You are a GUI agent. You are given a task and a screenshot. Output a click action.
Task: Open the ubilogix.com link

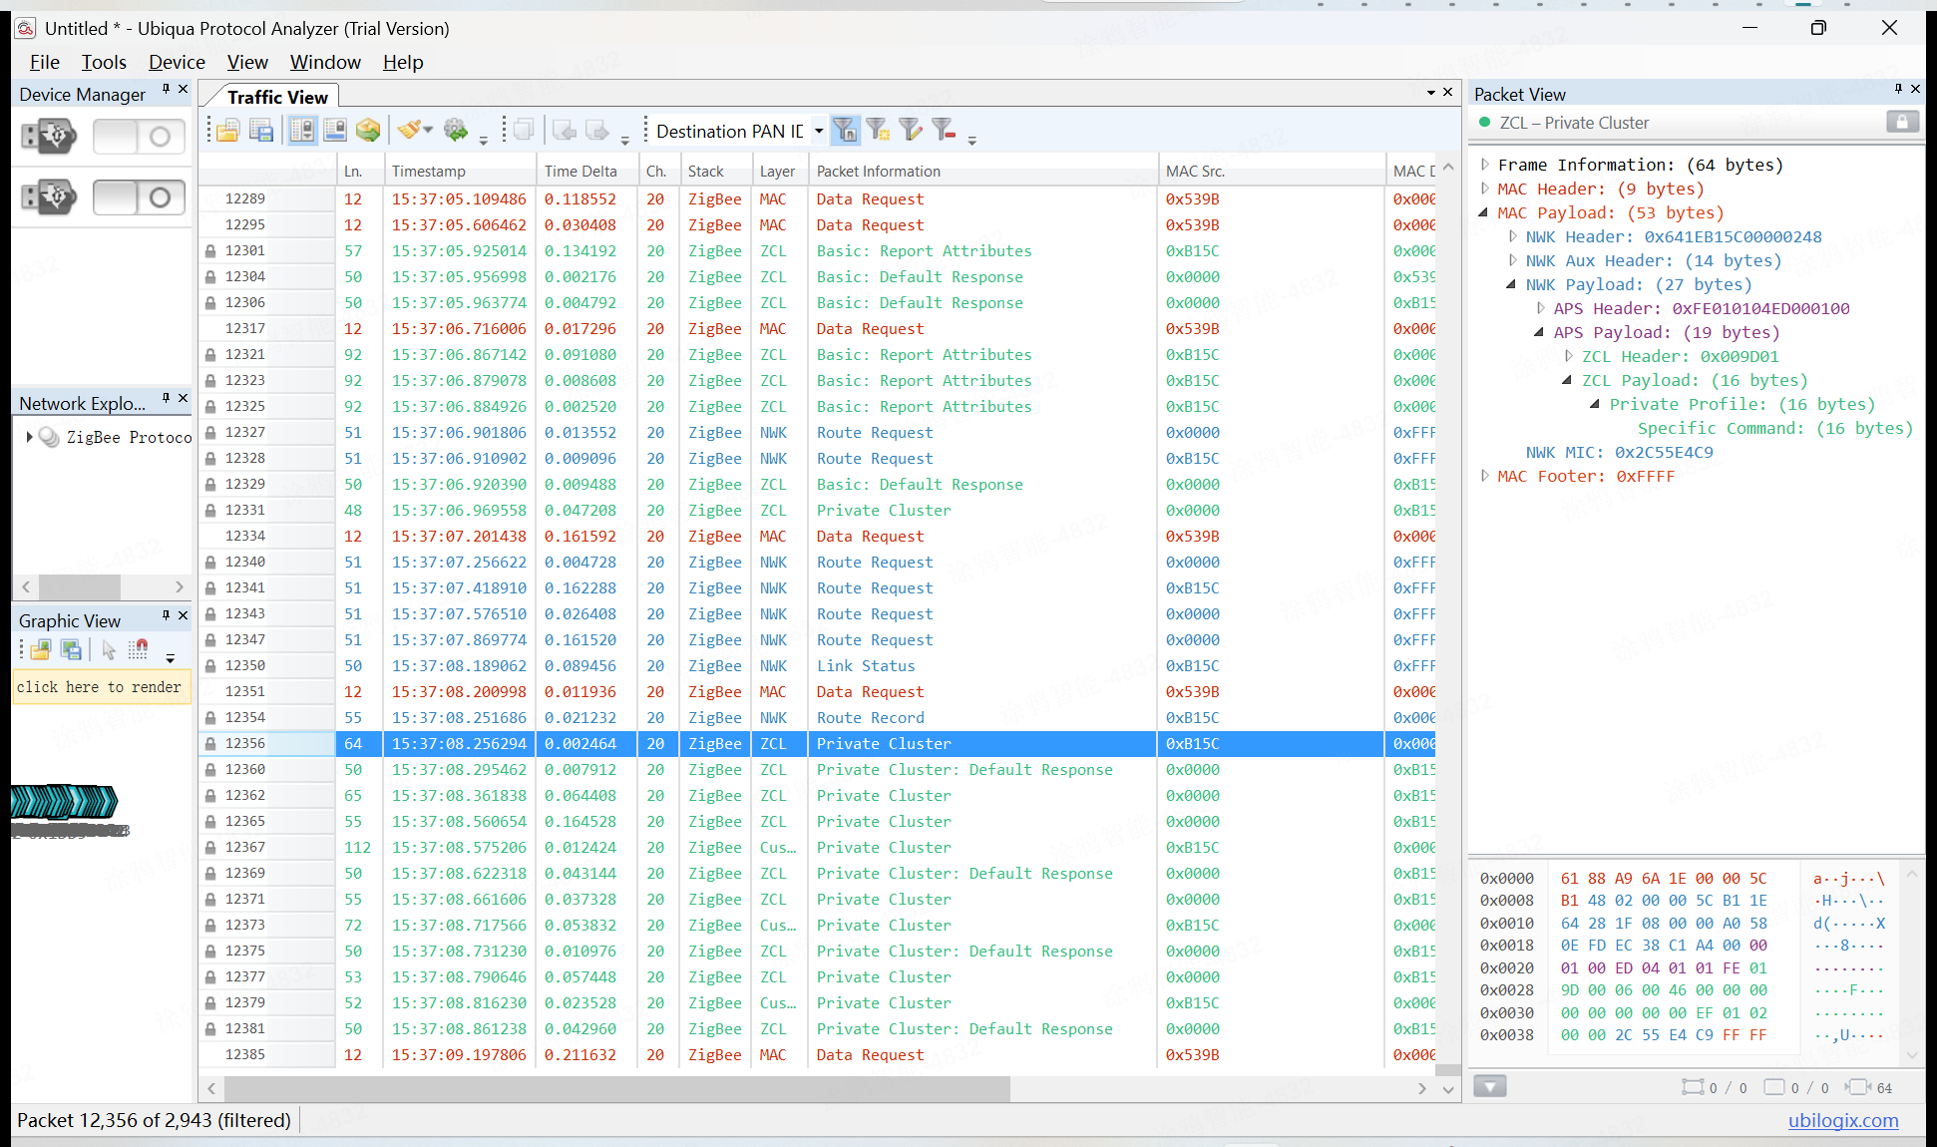click(x=1843, y=1120)
